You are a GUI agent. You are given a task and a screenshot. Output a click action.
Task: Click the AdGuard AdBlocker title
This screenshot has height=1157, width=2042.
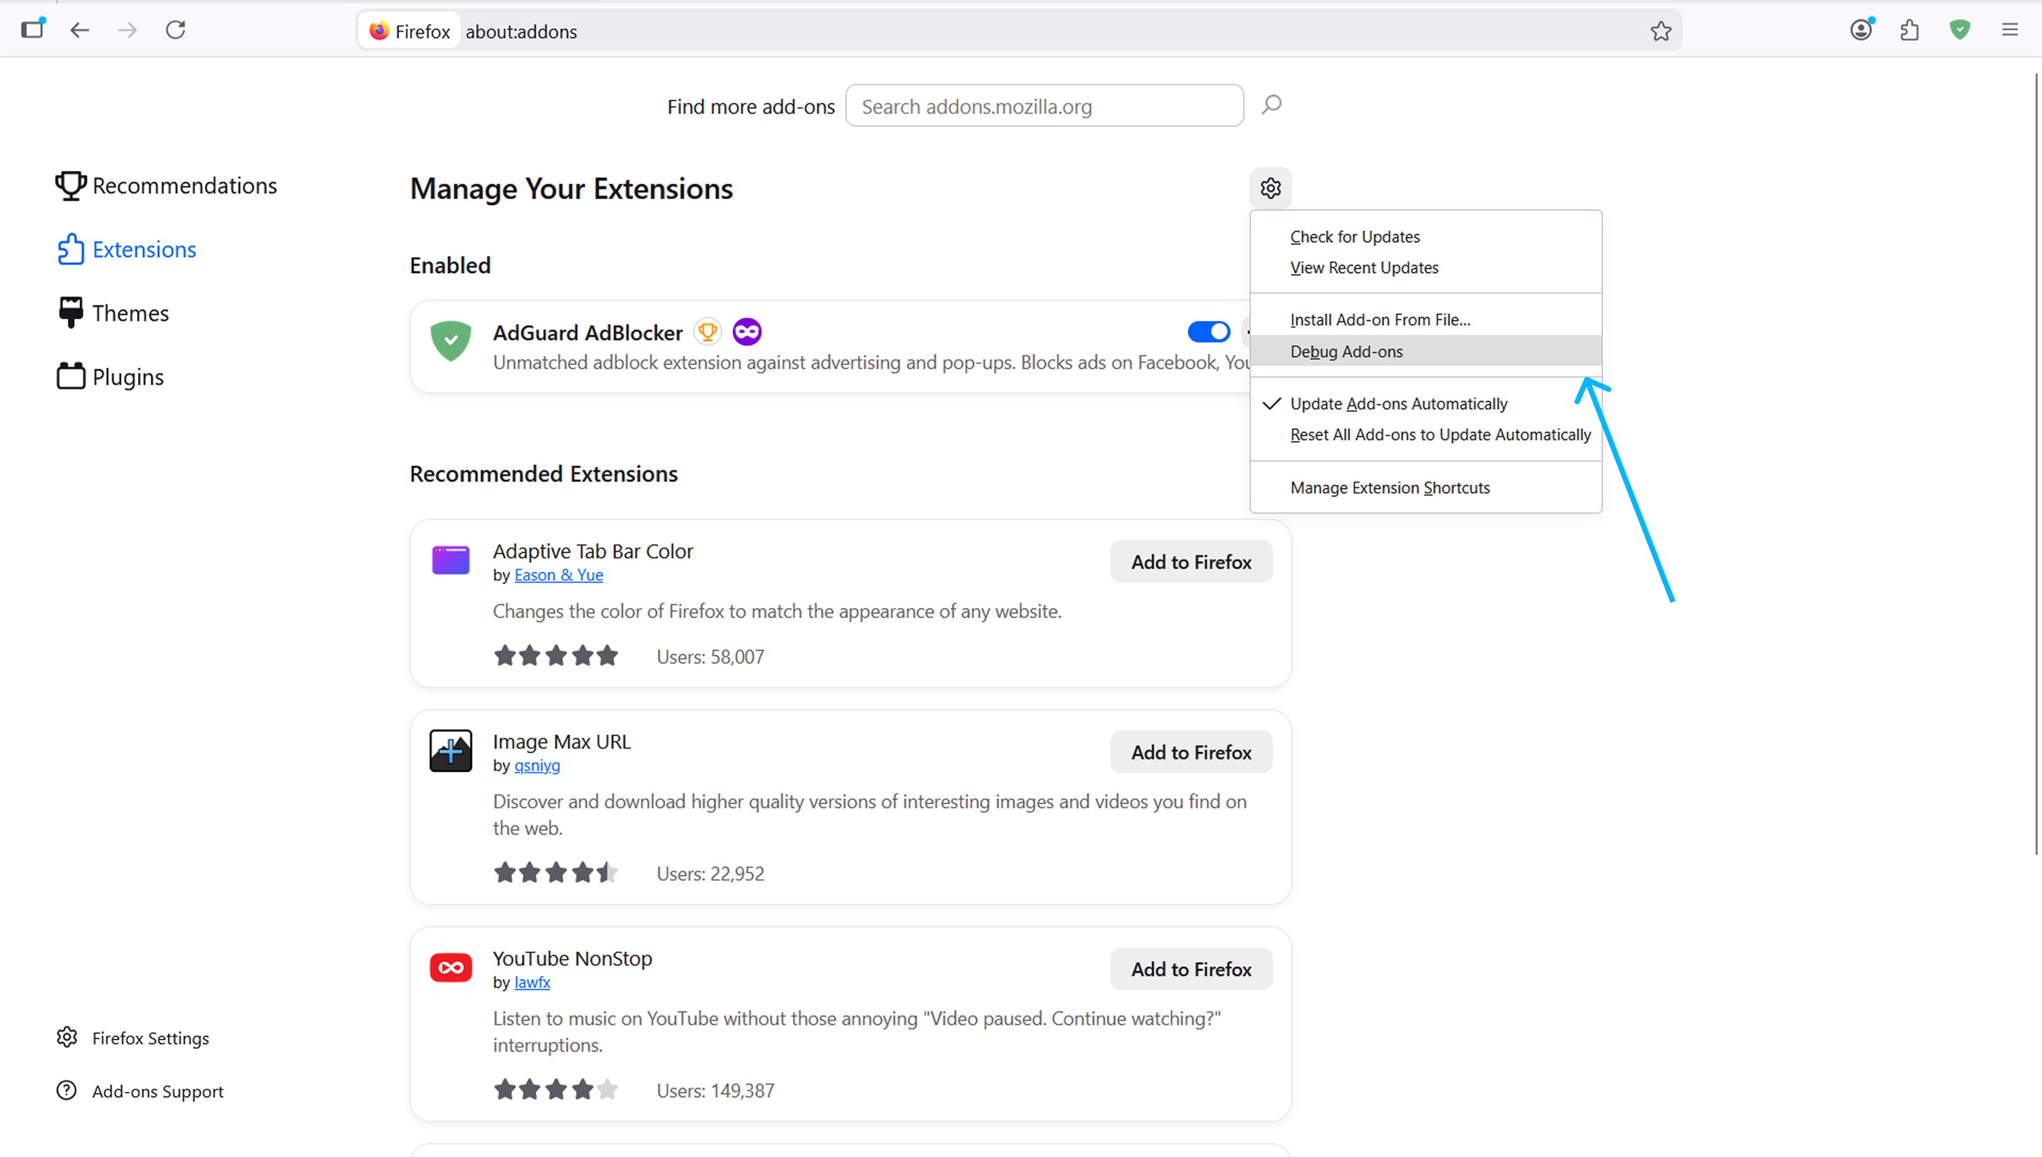587,333
